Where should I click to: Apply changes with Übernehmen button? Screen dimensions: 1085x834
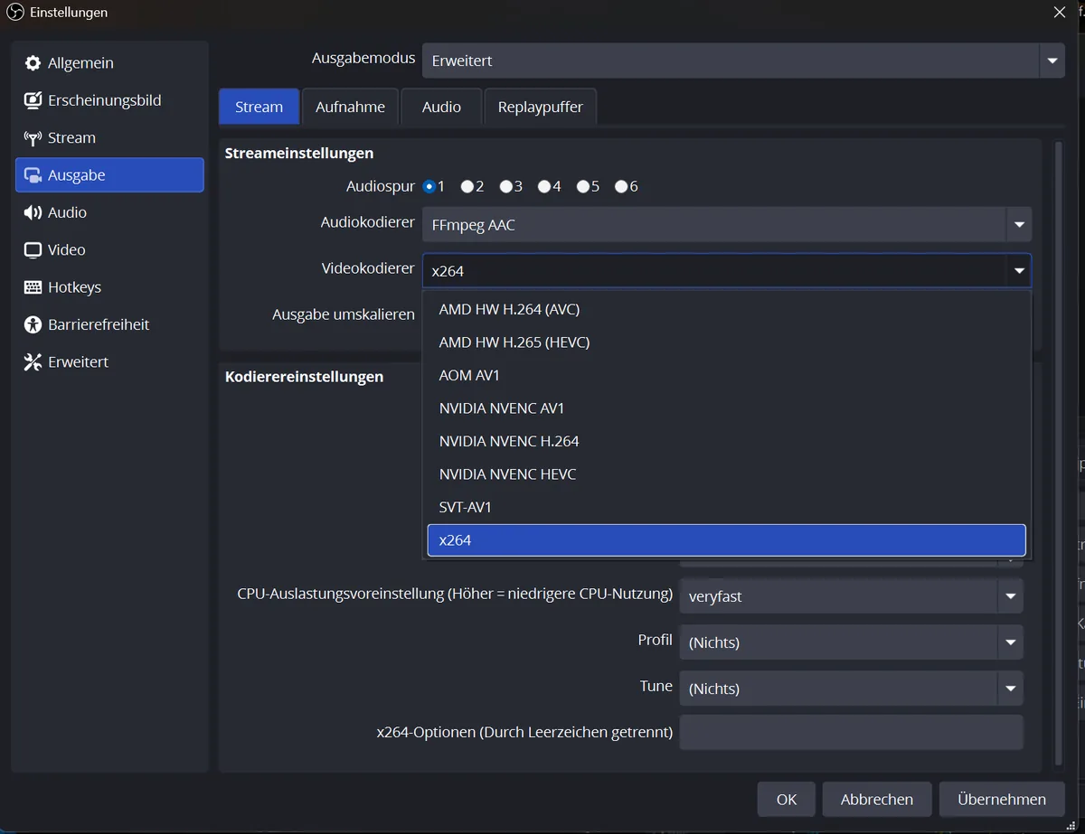tap(1002, 800)
